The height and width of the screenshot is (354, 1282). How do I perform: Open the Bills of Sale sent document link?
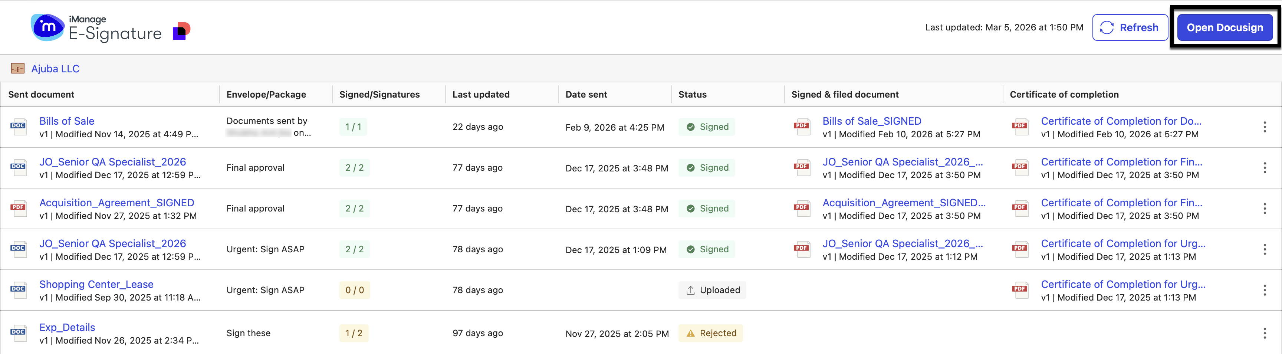(67, 121)
